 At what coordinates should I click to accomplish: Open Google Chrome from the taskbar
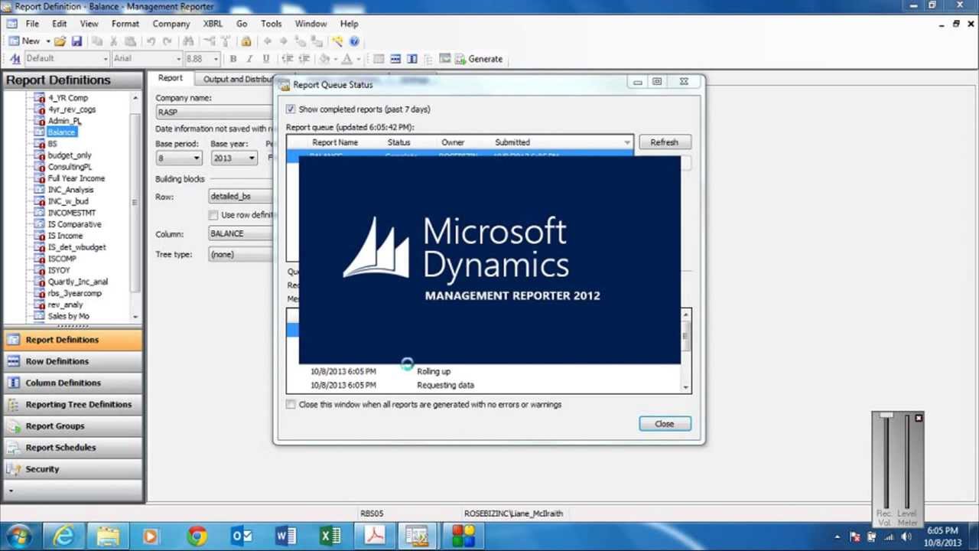[x=197, y=536]
